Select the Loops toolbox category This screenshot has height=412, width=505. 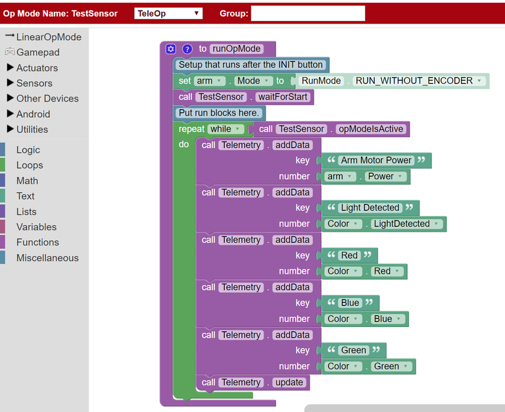tap(30, 165)
